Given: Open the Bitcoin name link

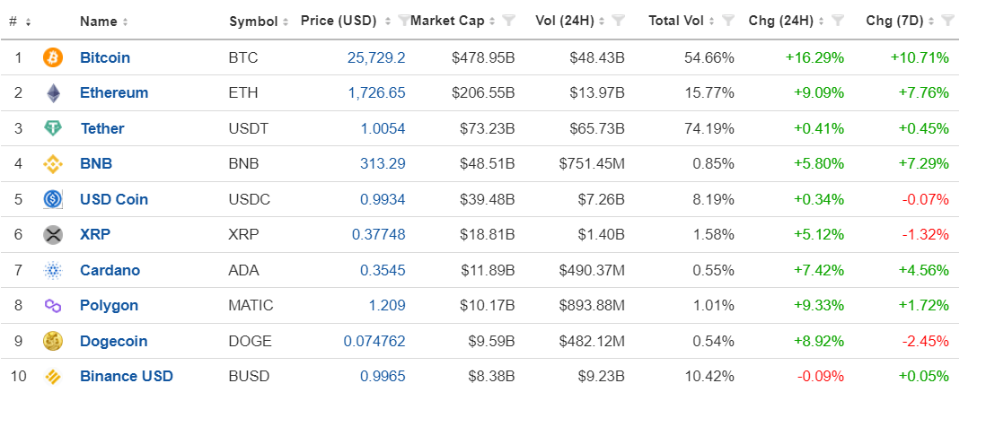Looking at the screenshot, I should pyautogui.click(x=104, y=57).
